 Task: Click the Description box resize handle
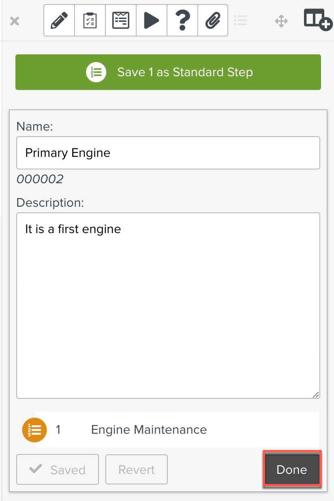[x=316, y=394]
